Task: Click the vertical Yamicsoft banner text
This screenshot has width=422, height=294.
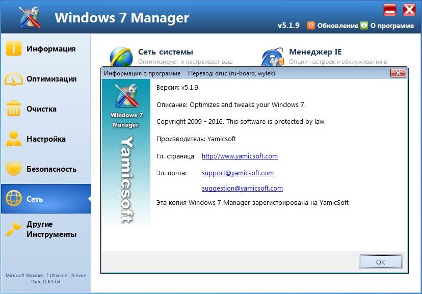Action: pyautogui.click(x=126, y=179)
